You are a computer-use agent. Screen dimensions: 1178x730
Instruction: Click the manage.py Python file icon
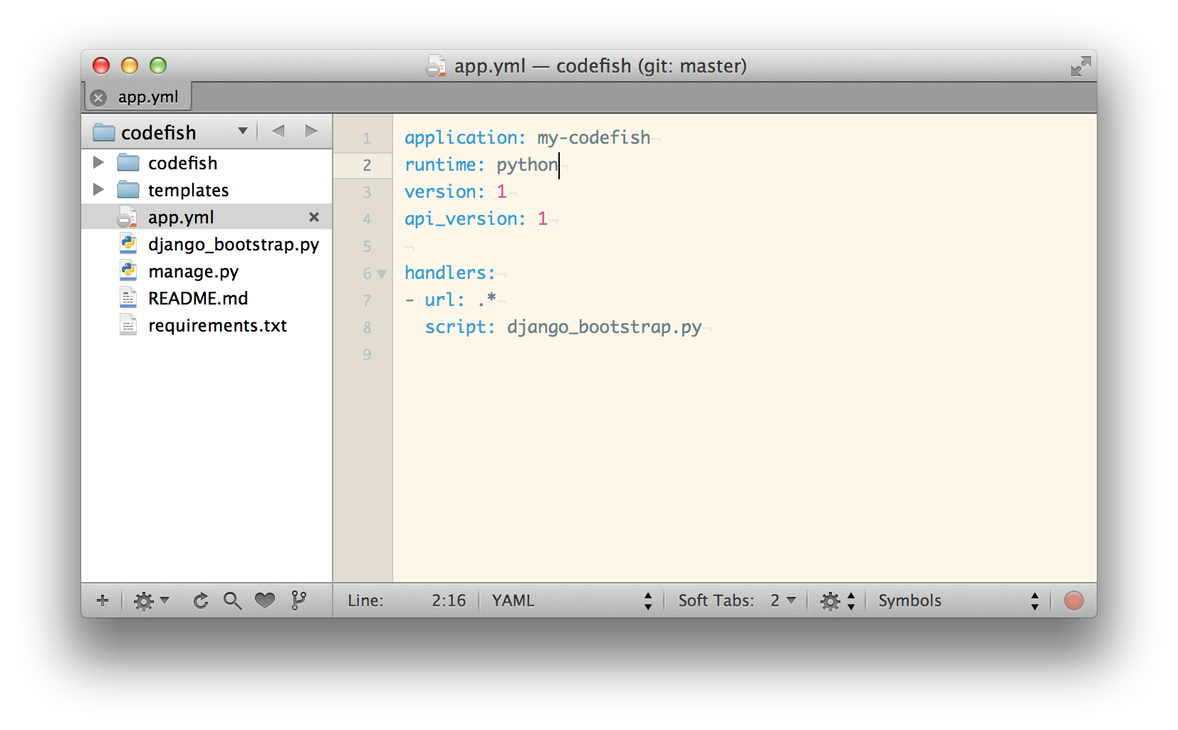[x=128, y=271]
